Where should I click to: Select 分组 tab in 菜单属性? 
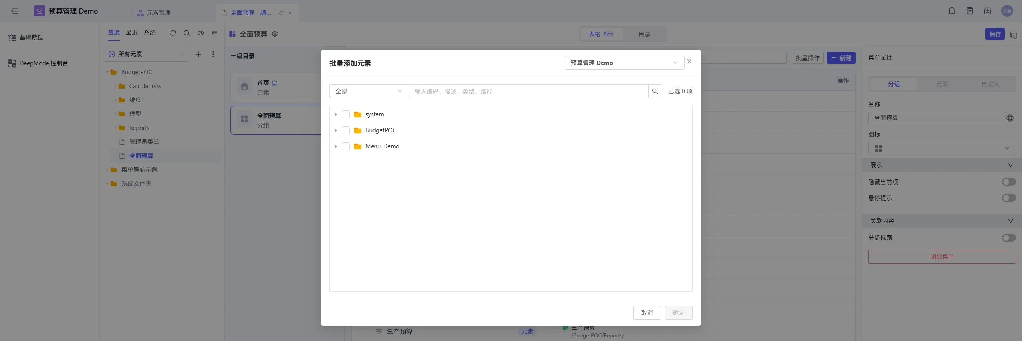(893, 84)
